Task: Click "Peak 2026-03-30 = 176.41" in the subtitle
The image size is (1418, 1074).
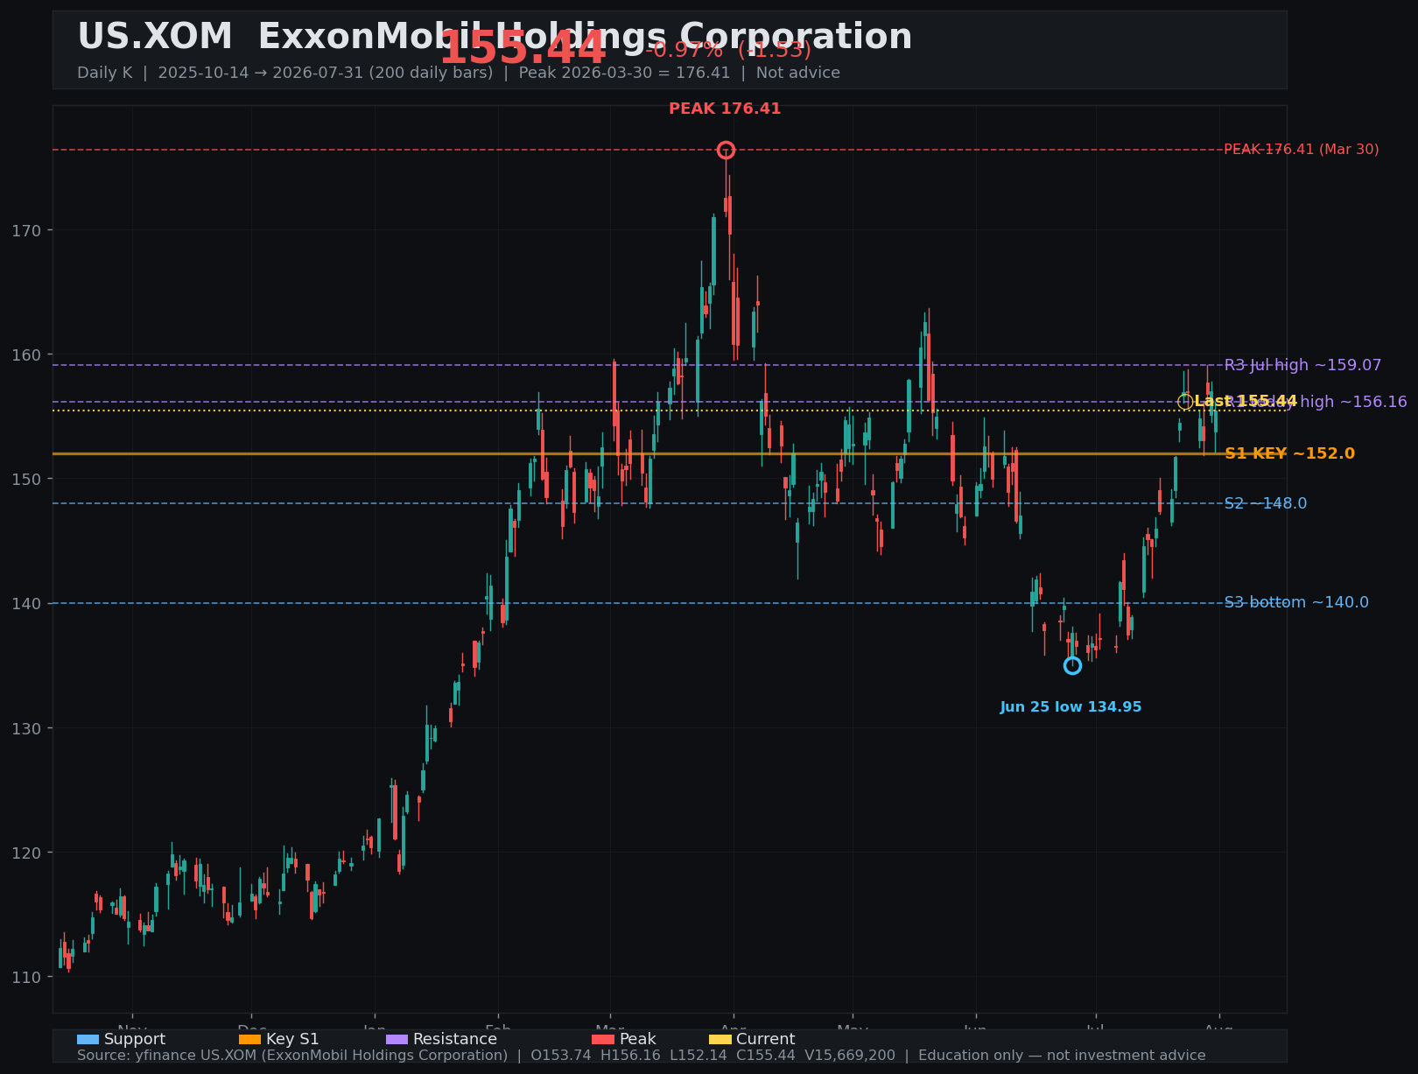Action: 624,73
